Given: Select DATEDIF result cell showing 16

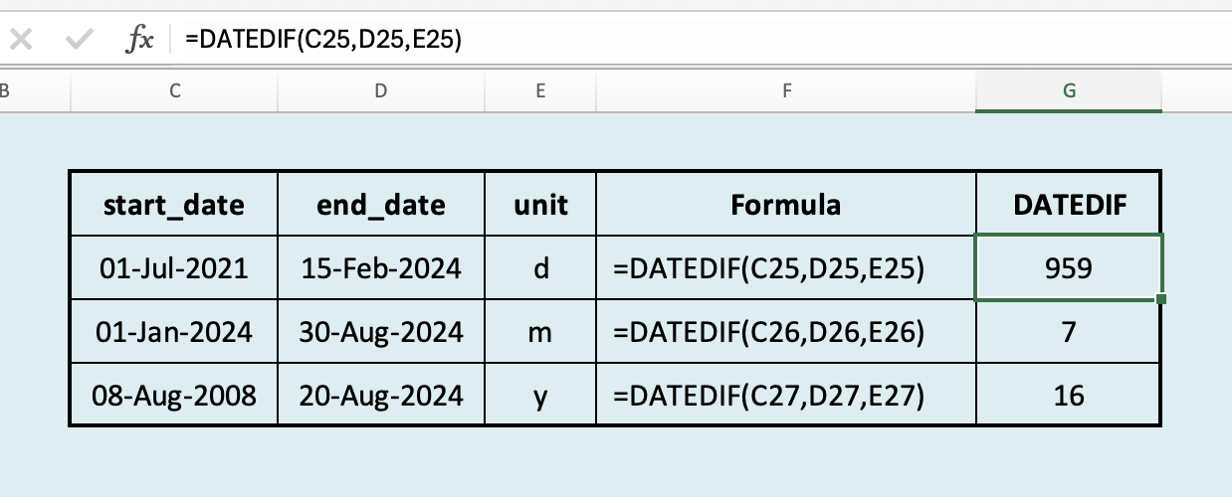Looking at the screenshot, I should 1070,395.
